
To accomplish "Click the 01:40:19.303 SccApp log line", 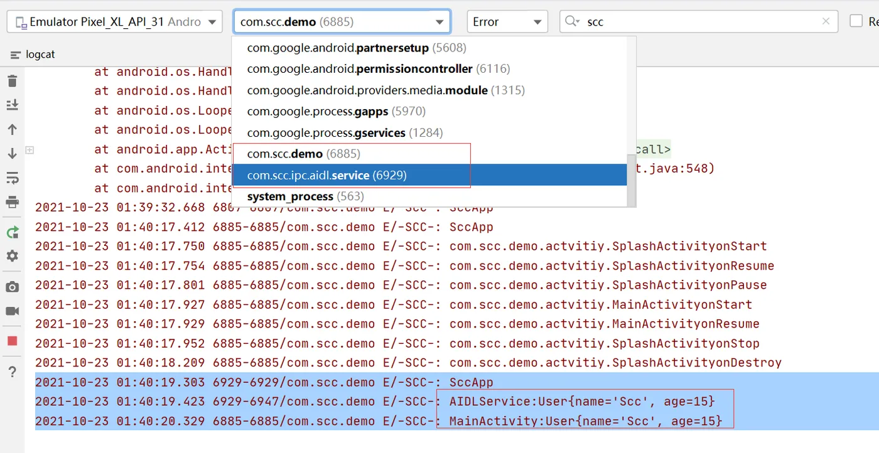I will (x=264, y=382).
